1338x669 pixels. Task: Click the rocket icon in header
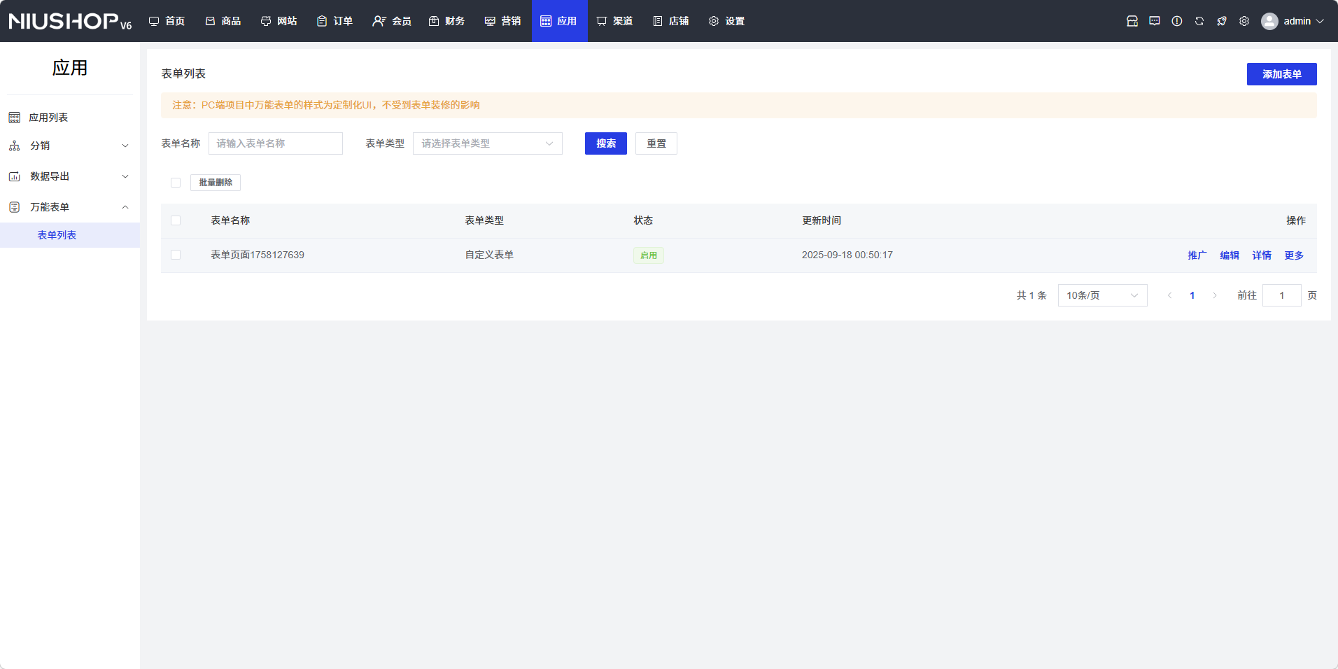(x=1221, y=21)
